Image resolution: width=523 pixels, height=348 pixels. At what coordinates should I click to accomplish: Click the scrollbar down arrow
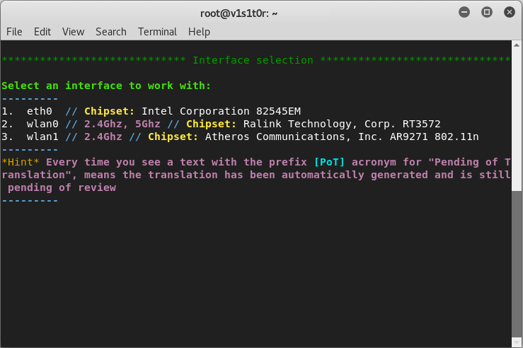tap(517, 342)
